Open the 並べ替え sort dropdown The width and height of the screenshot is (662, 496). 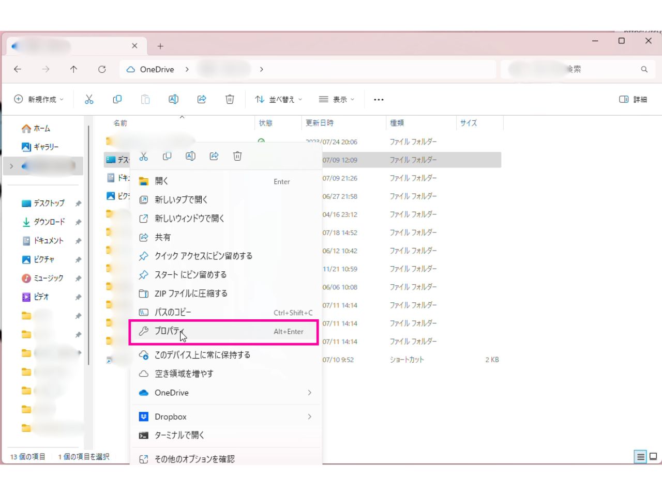[279, 99]
